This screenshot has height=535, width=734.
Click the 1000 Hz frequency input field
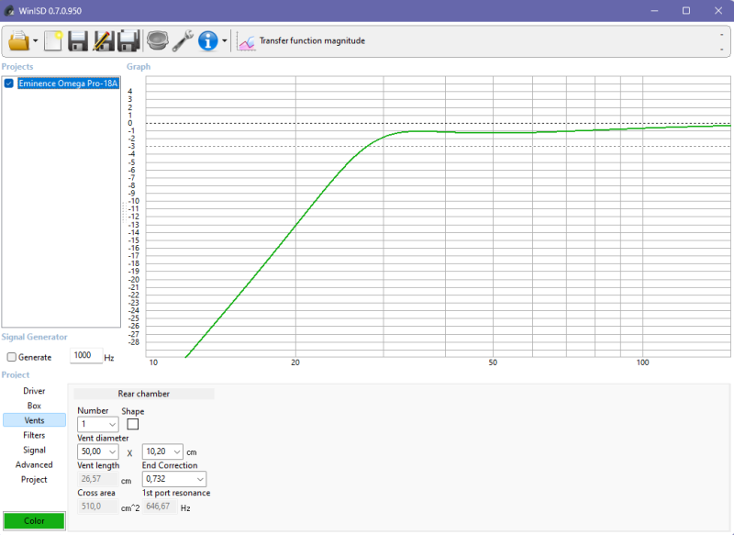point(85,355)
